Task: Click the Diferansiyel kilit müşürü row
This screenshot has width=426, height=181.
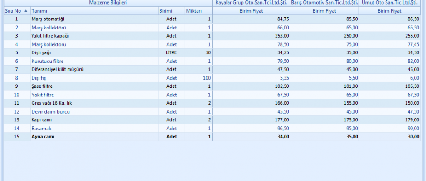Action: 57,69
